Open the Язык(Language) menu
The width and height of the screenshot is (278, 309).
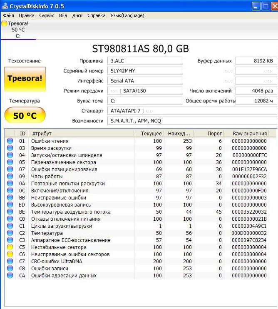pos(127,15)
